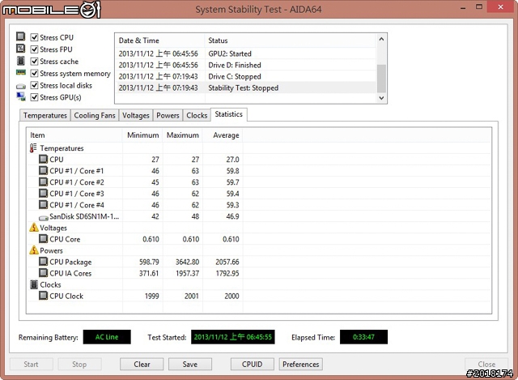Click the chip icon of CPU #1 / Core #1
This screenshot has width=518, height=380.
click(43, 171)
